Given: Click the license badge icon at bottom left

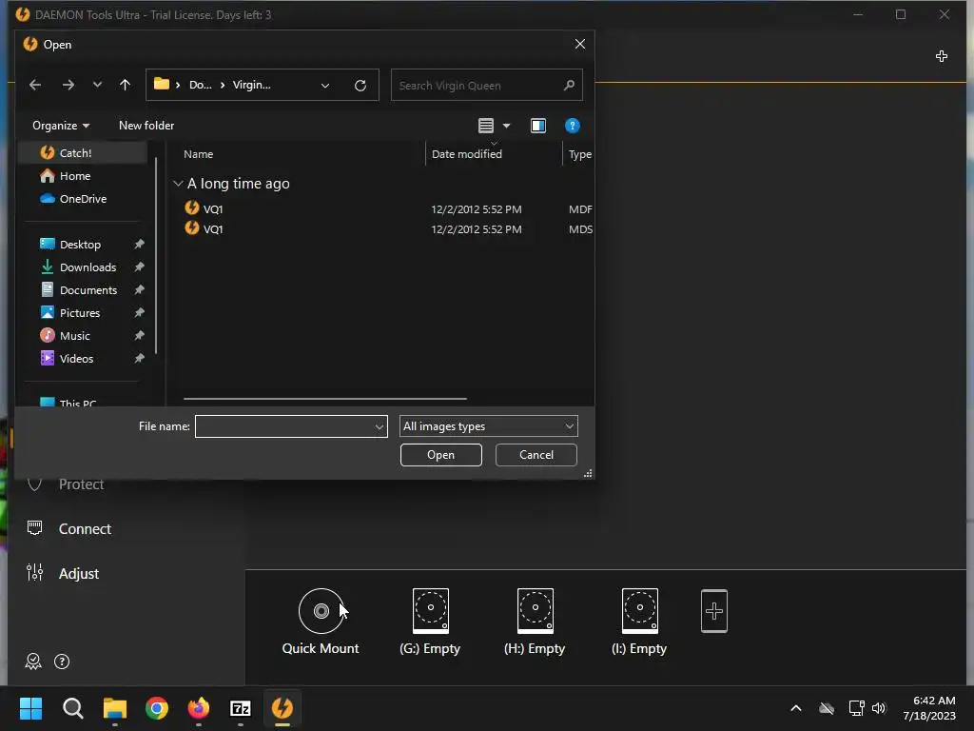Looking at the screenshot, I should 33,662.
